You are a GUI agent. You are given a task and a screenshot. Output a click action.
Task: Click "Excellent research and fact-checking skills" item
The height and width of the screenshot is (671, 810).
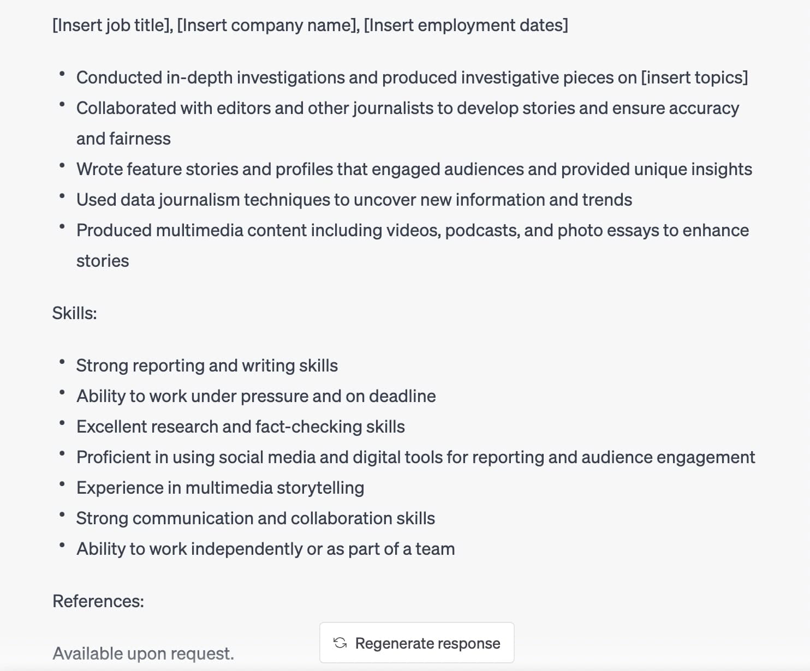[x=240, y=427]
